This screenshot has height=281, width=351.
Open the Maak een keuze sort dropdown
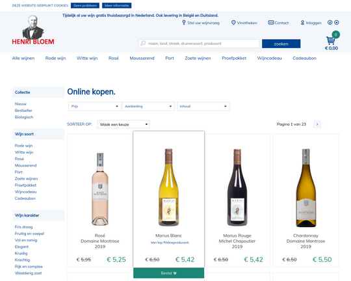pos(123,124)
